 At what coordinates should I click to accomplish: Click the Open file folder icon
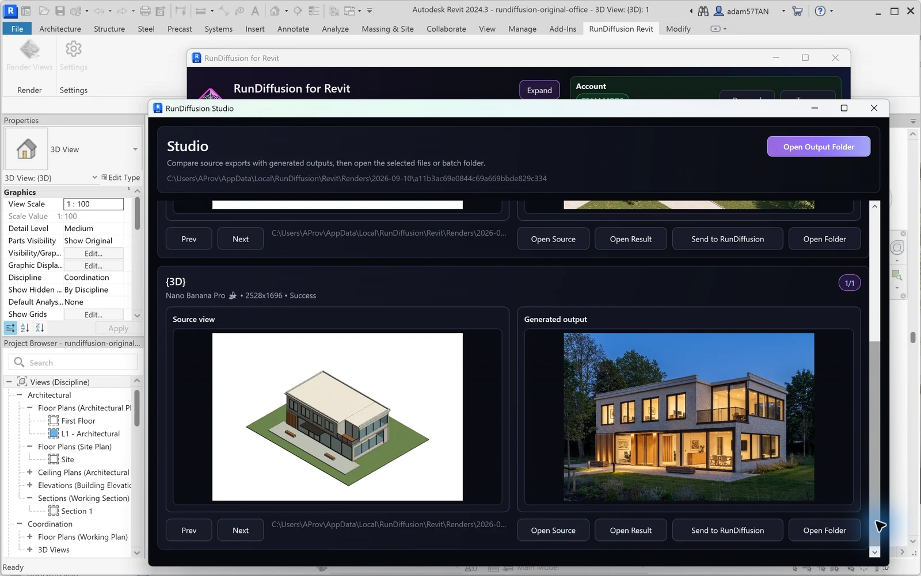click(44, 10)
